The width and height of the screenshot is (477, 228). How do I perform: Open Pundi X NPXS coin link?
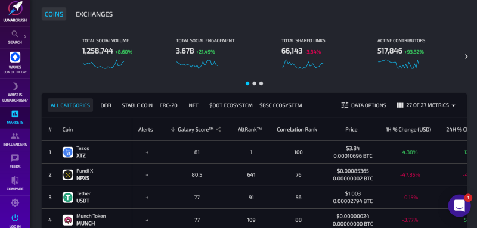click(x=85, y=174)
